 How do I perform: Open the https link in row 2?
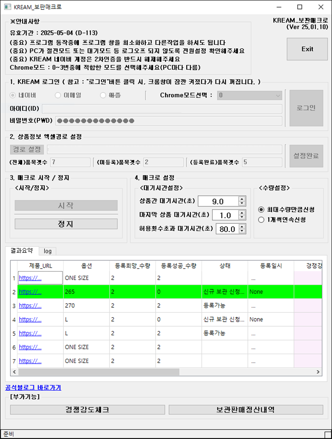pos(30,292)
